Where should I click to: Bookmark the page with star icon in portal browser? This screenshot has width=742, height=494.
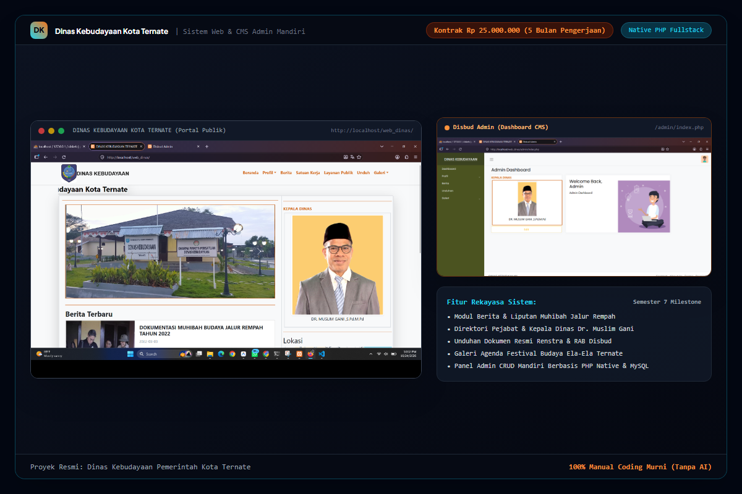point(359,157)
